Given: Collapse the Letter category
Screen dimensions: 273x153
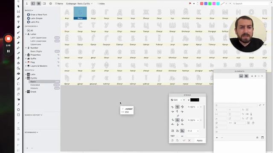Looking at the screenshot, I should click(x=26, y=34).
